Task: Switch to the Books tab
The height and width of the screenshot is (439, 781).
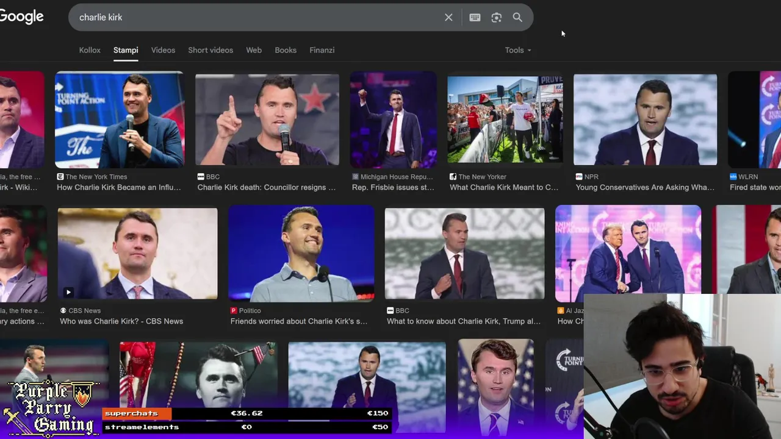Action: 286,50
